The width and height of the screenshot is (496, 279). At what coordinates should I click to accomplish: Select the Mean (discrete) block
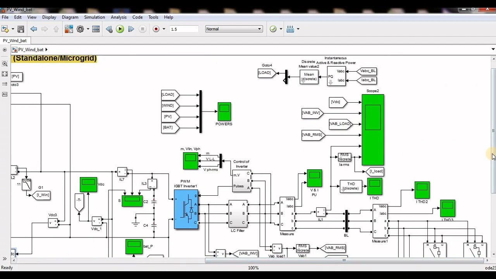[309, 77]
